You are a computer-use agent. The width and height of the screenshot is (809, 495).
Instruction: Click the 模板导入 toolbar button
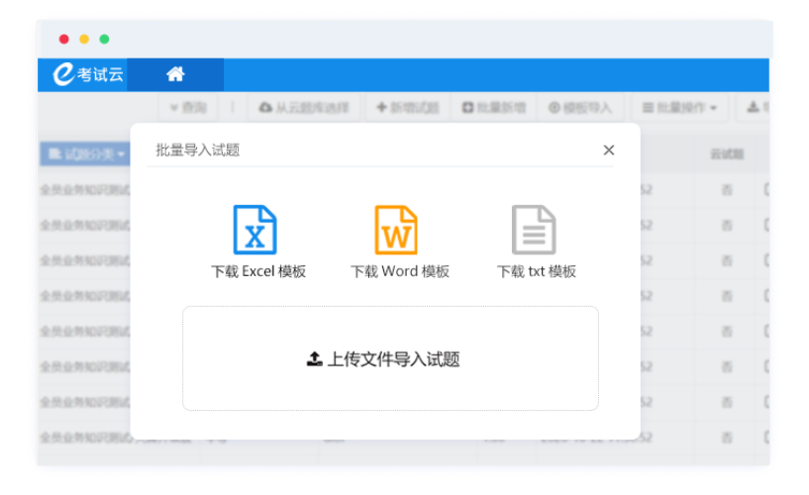click(x=580, y=108)
